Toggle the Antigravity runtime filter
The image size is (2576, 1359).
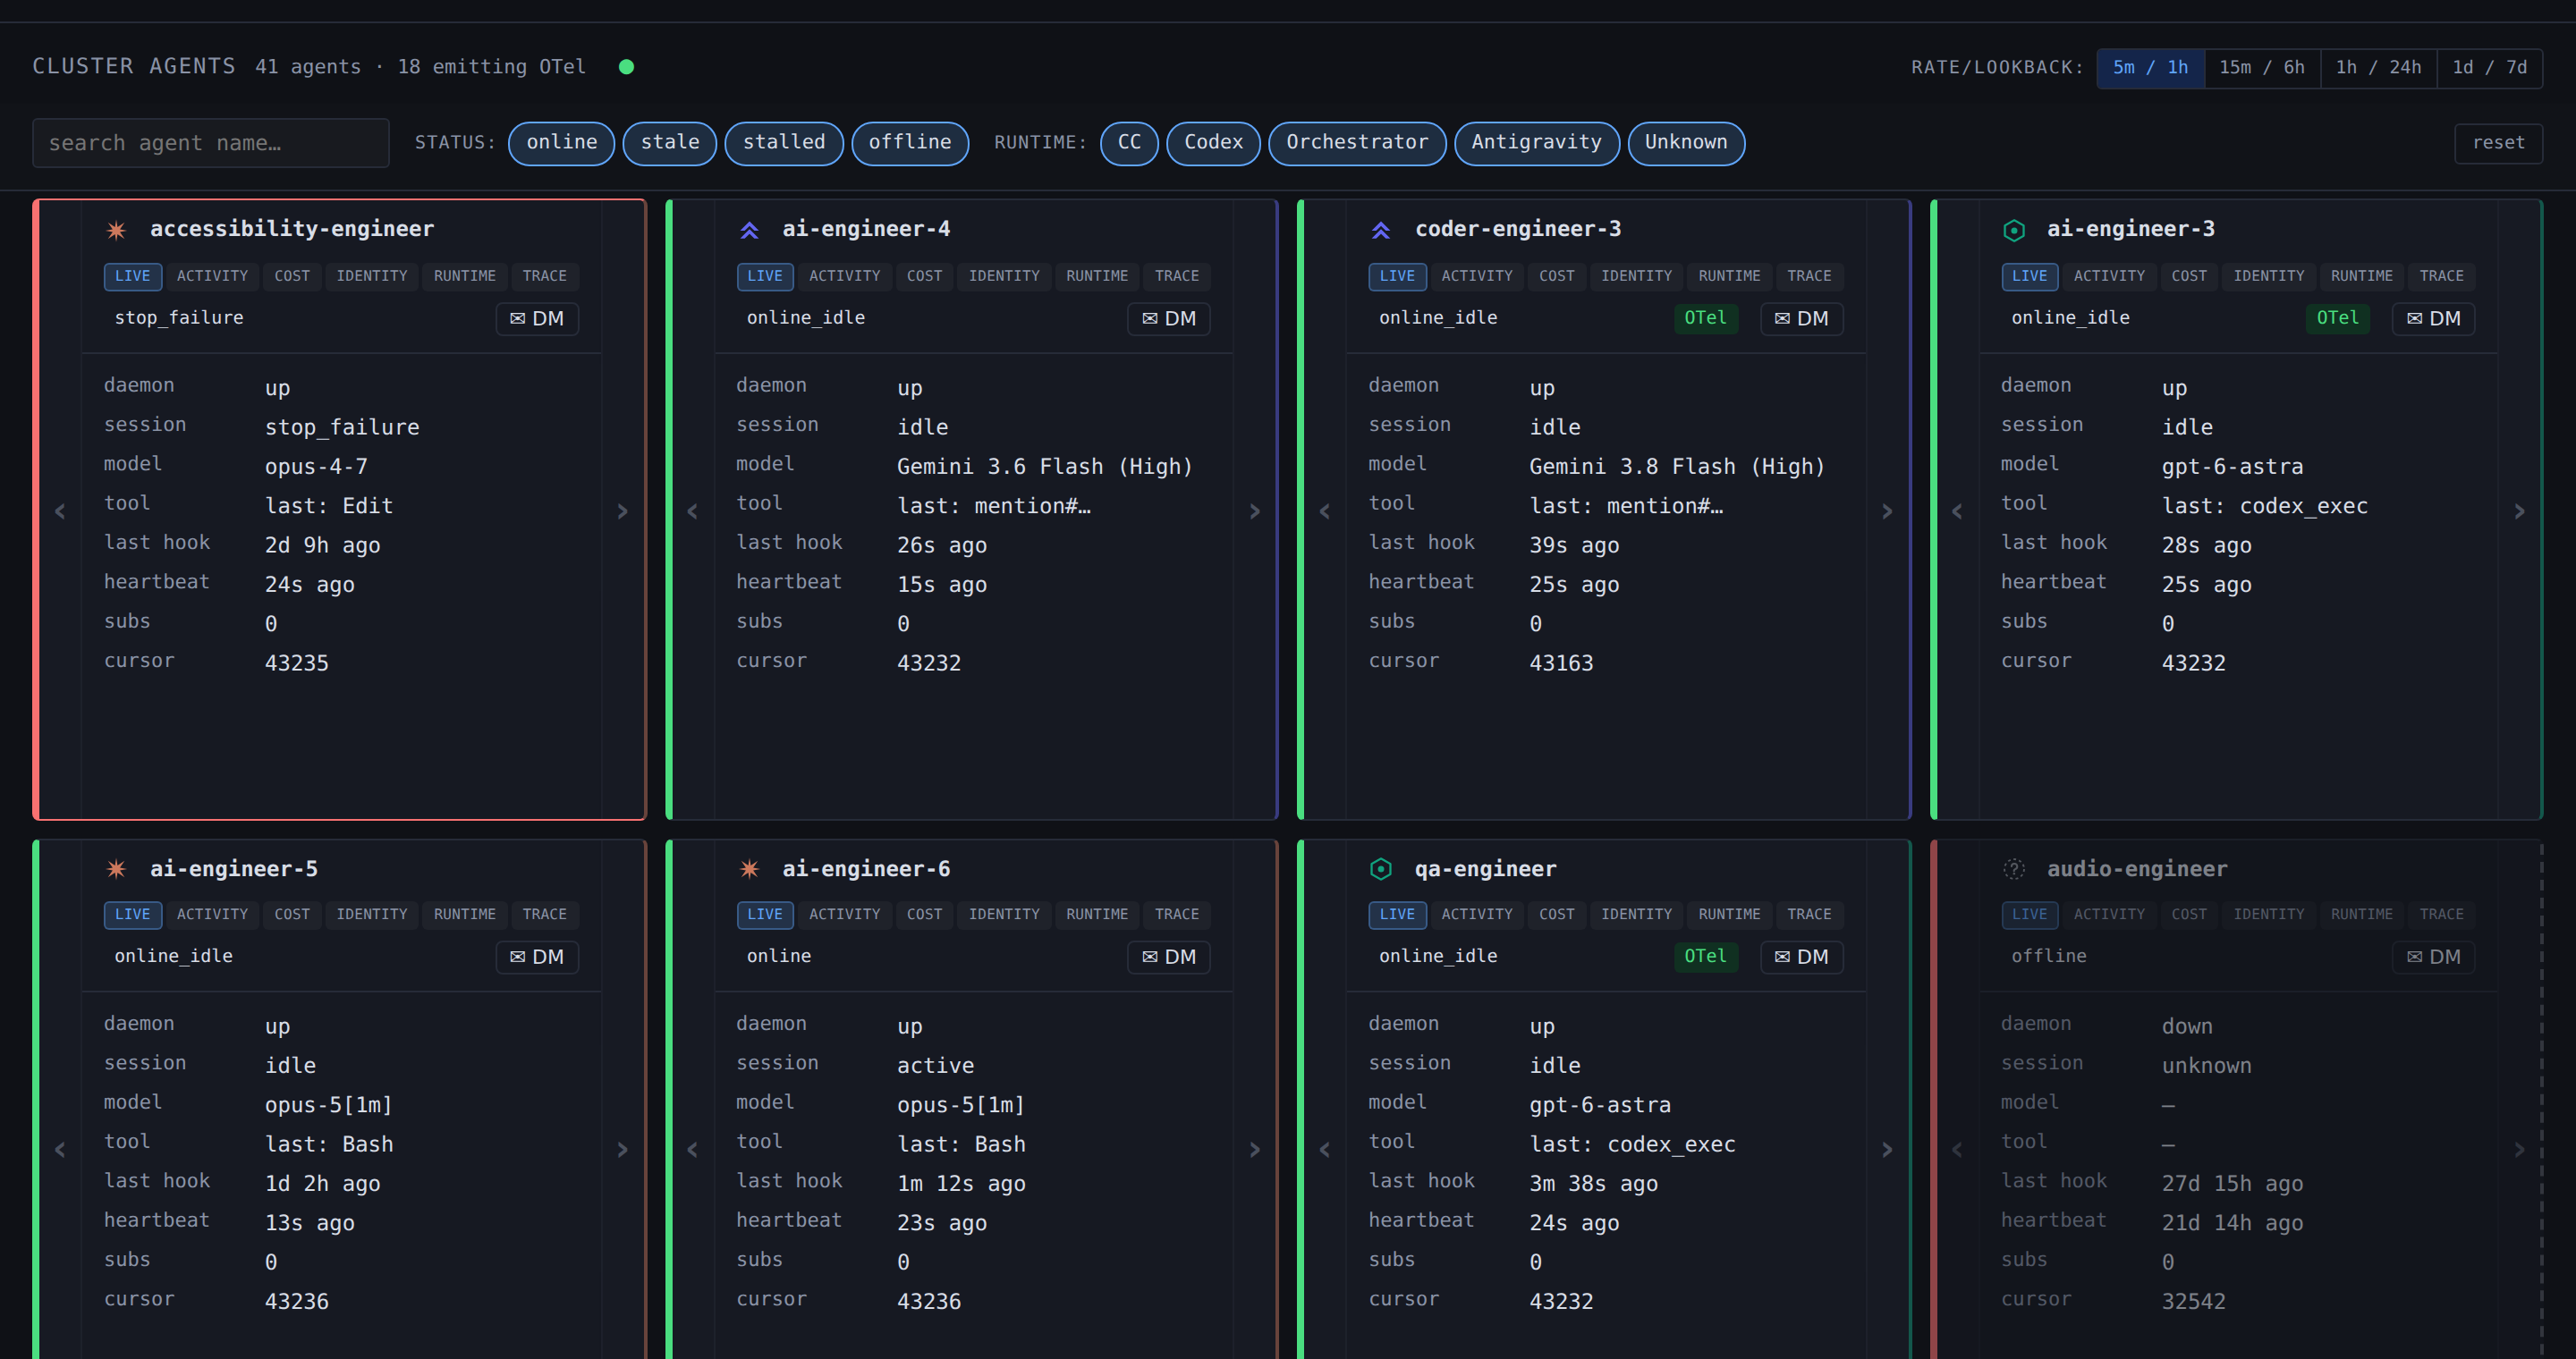tap(1536, 143)
